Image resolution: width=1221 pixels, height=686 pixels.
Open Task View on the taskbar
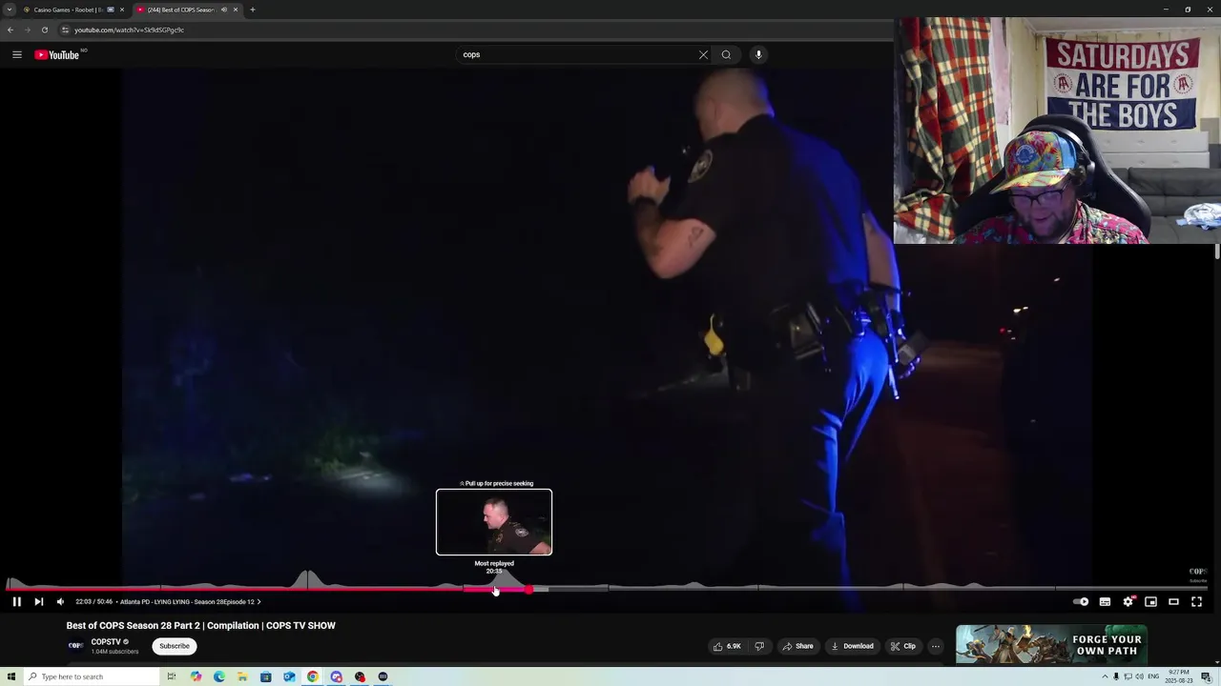(x=172, y=676)
